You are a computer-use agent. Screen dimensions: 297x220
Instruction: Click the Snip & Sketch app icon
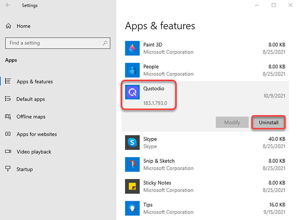[132, 165]
